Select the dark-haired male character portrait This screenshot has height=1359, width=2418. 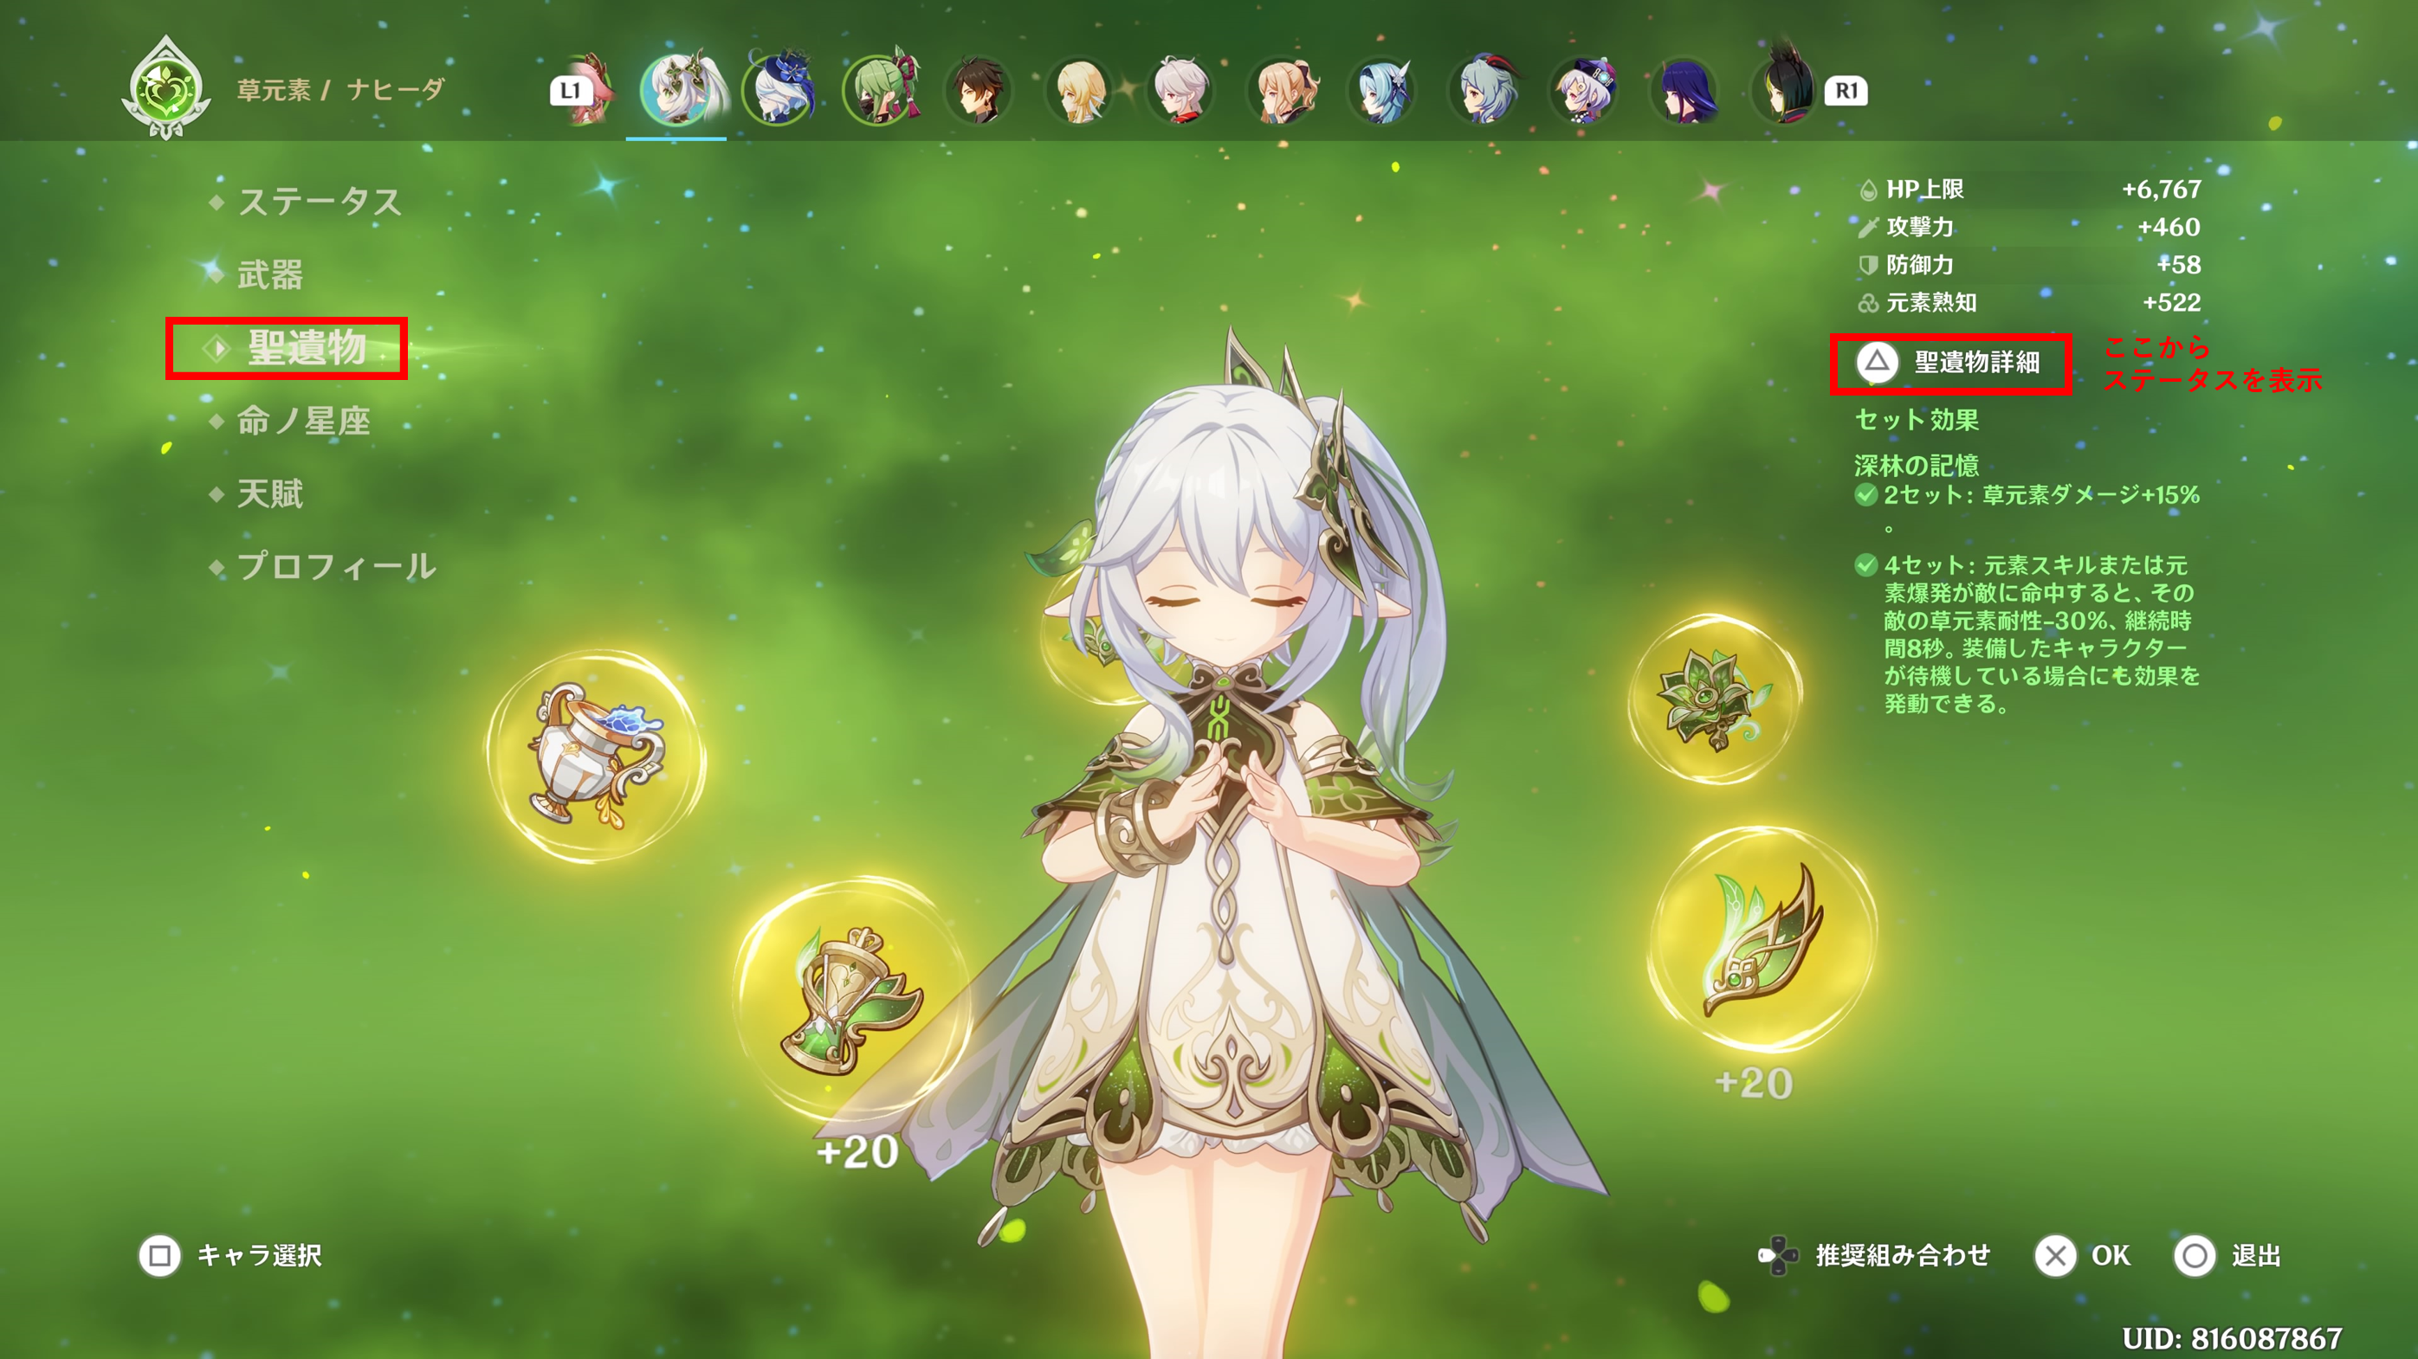point(978,91)
